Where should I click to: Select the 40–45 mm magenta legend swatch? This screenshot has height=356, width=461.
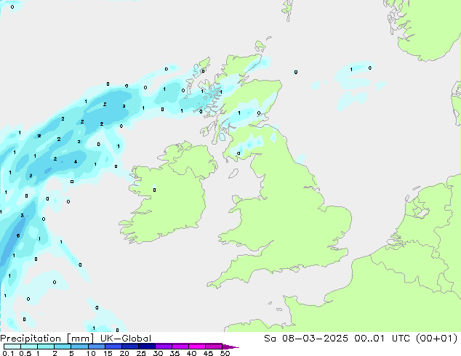[197, 347]
